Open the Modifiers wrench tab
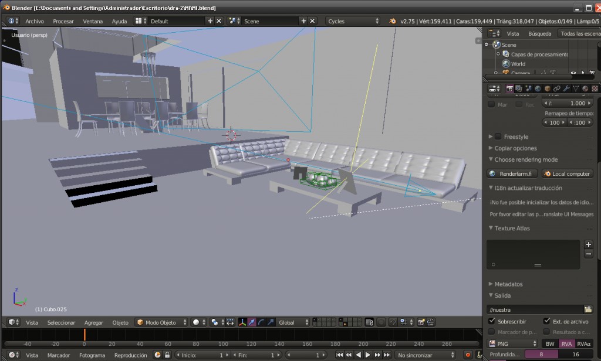 566,88
